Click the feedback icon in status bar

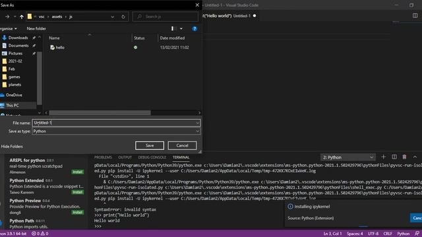(417, 234)
